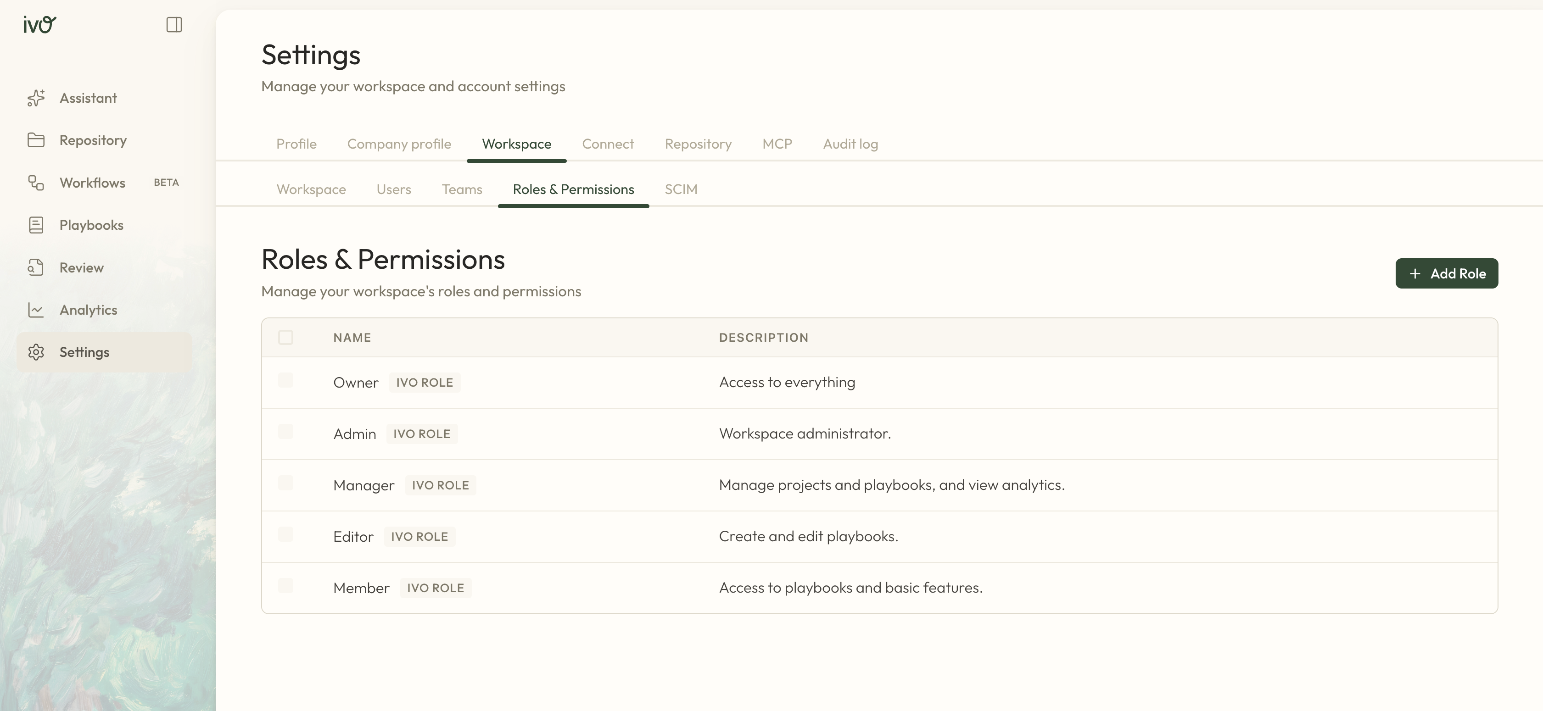This screenshot has width=1543, height=711.
Task: Click the Add Role button
Action: 1446,273
